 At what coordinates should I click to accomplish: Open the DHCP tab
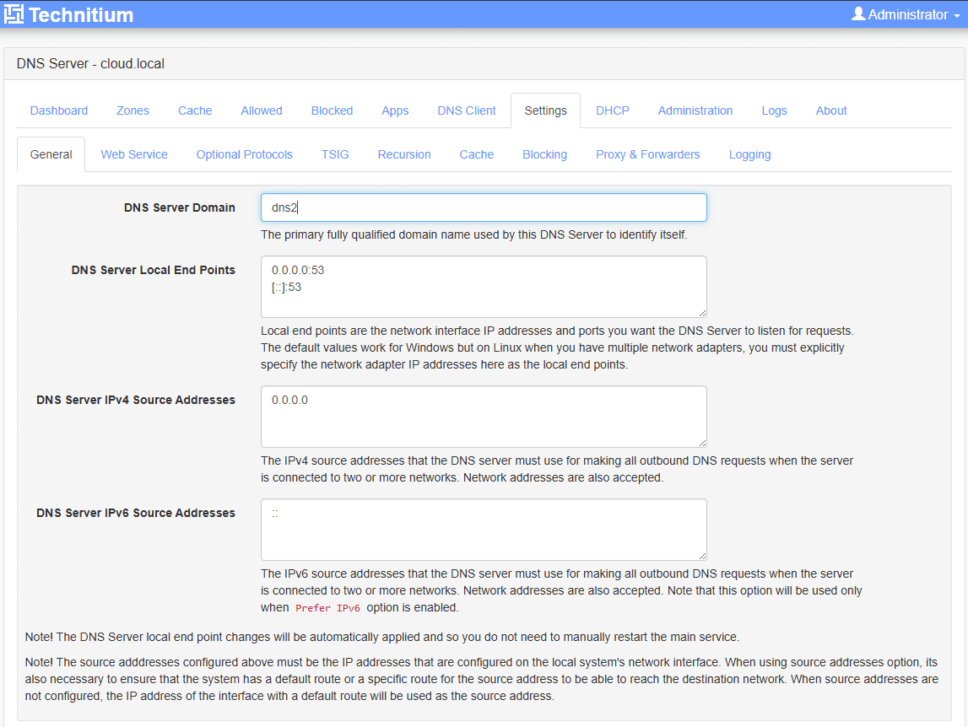[612, 110]
